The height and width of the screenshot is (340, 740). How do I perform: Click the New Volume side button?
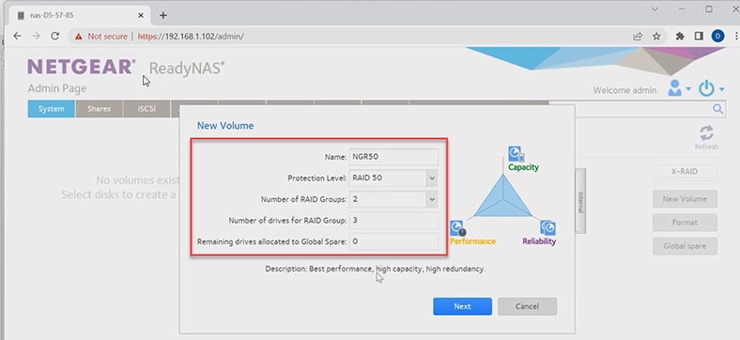click(685, 199)
